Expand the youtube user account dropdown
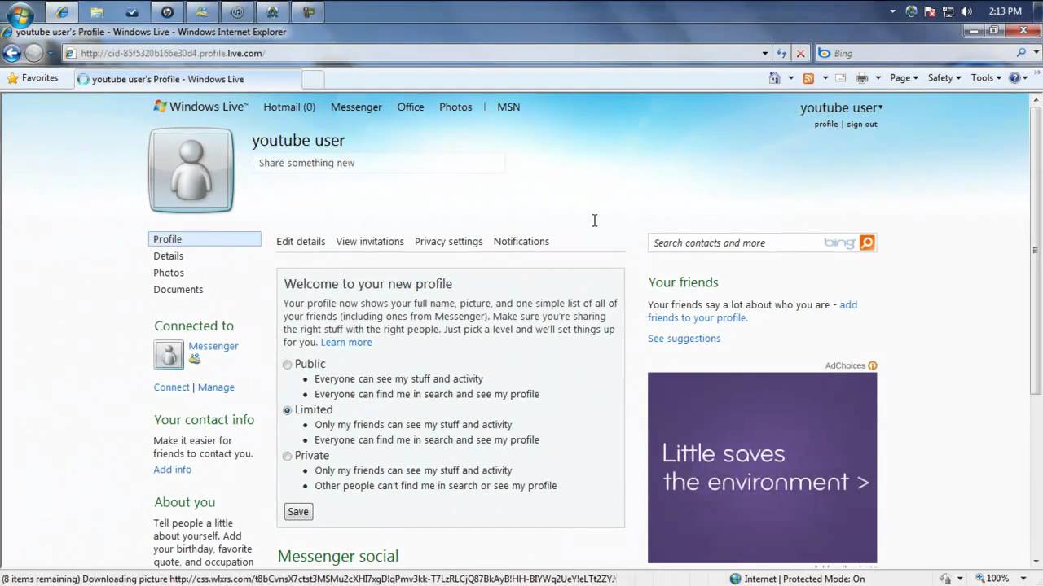Viewport: 1043px width, 586px height. [x=841, y=107]
